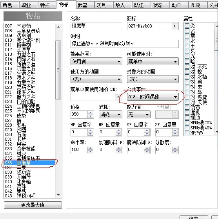Viewport: 218px width, 219px height.
Task: Open the 能力值 dropdown
Action: click(x=138, y=114)
